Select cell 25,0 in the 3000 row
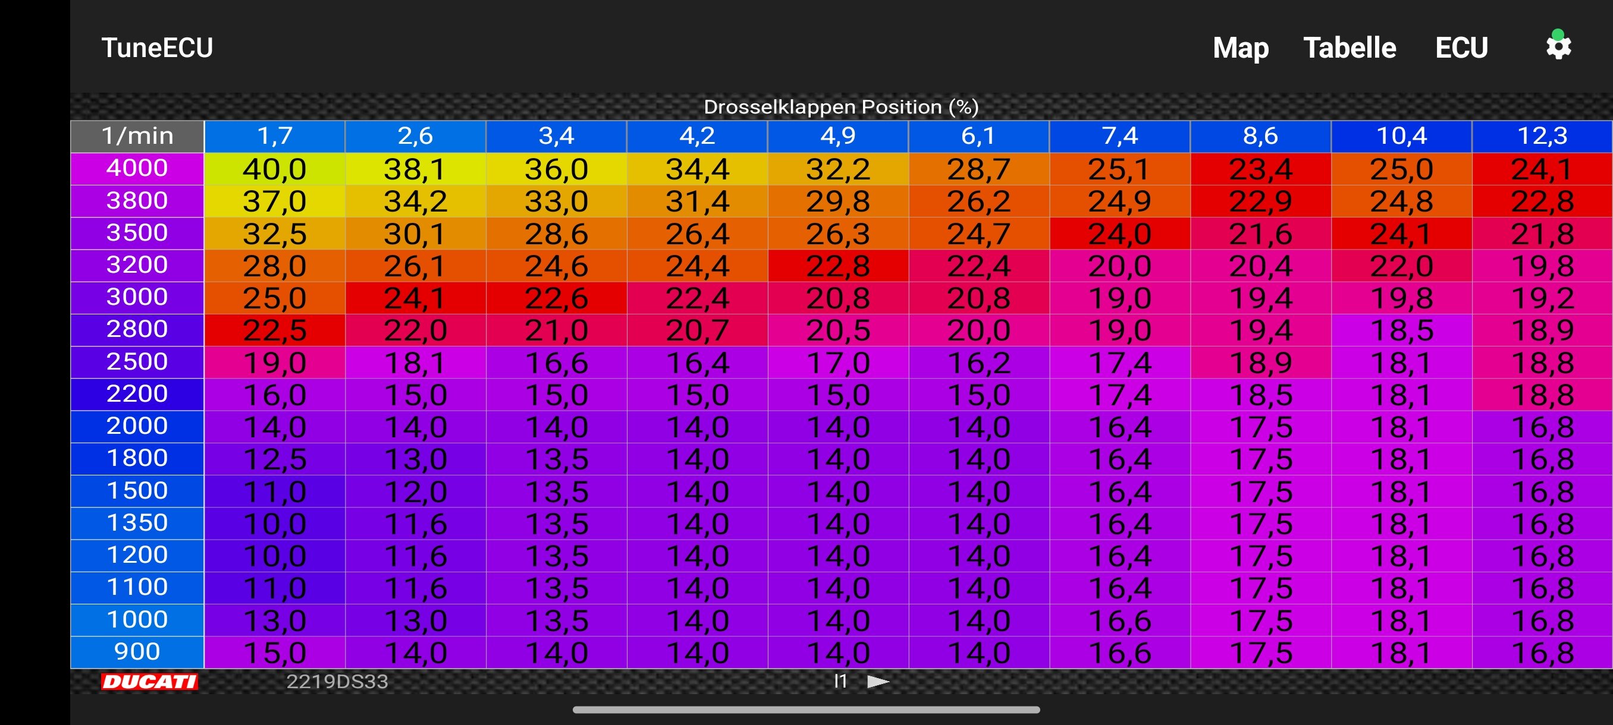Screen dimensions: 1613x725 click(275, 298)
